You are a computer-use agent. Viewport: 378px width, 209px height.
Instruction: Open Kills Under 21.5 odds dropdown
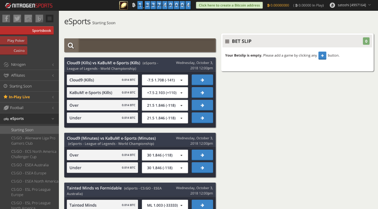[x=165, y=118]
